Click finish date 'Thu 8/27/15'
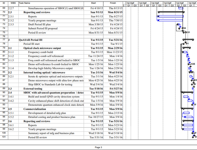This screenshot has height=150, width=197. coord(116,16)
